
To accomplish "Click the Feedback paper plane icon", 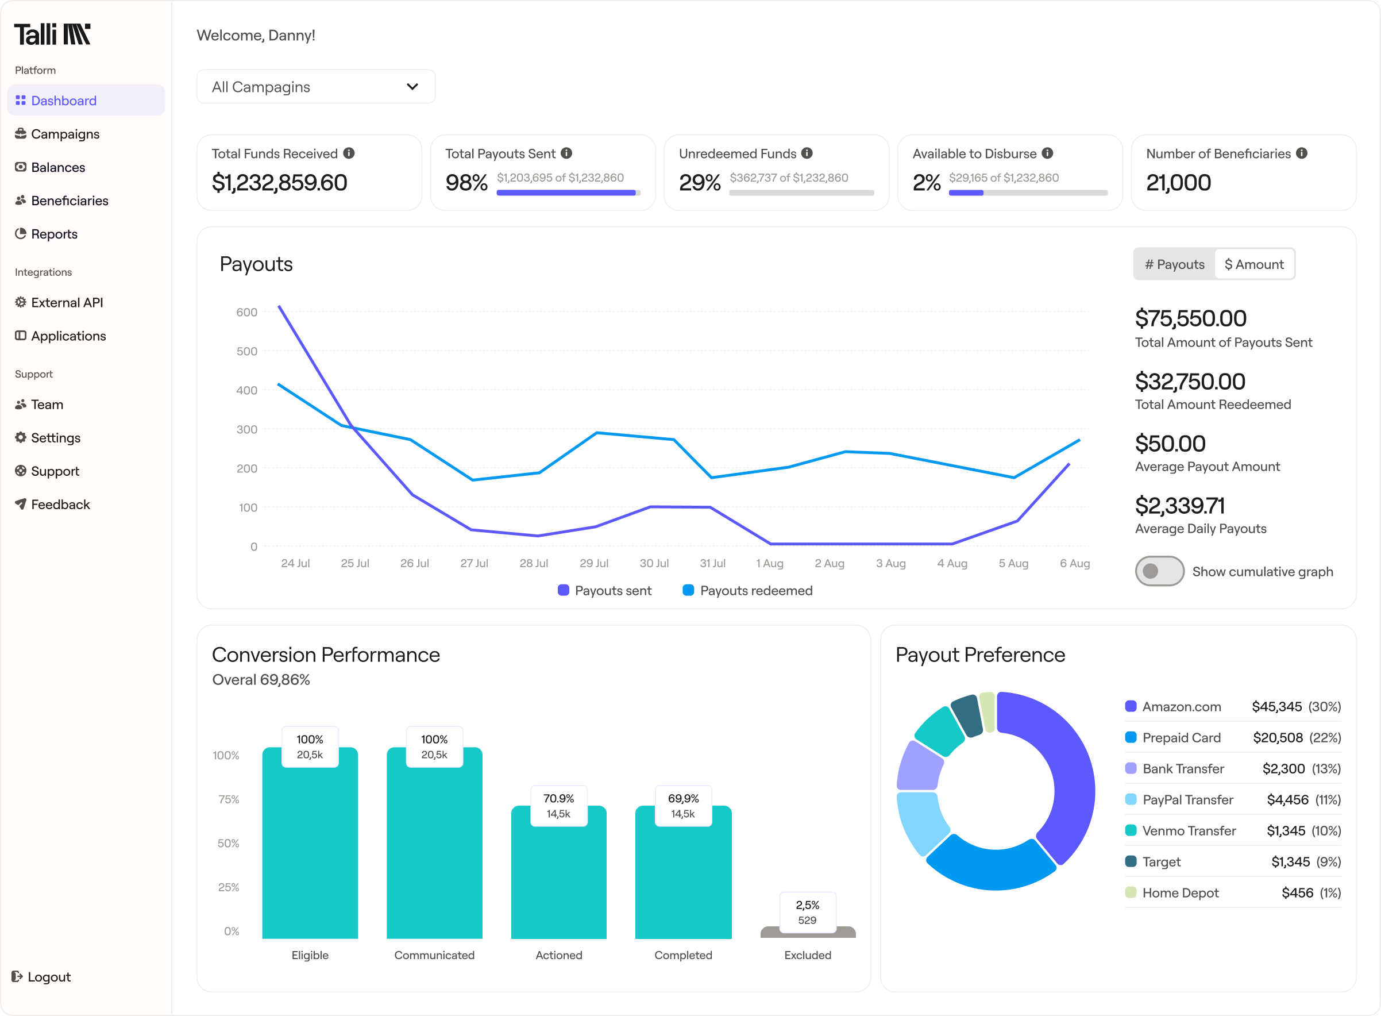I will coord(20,505).
